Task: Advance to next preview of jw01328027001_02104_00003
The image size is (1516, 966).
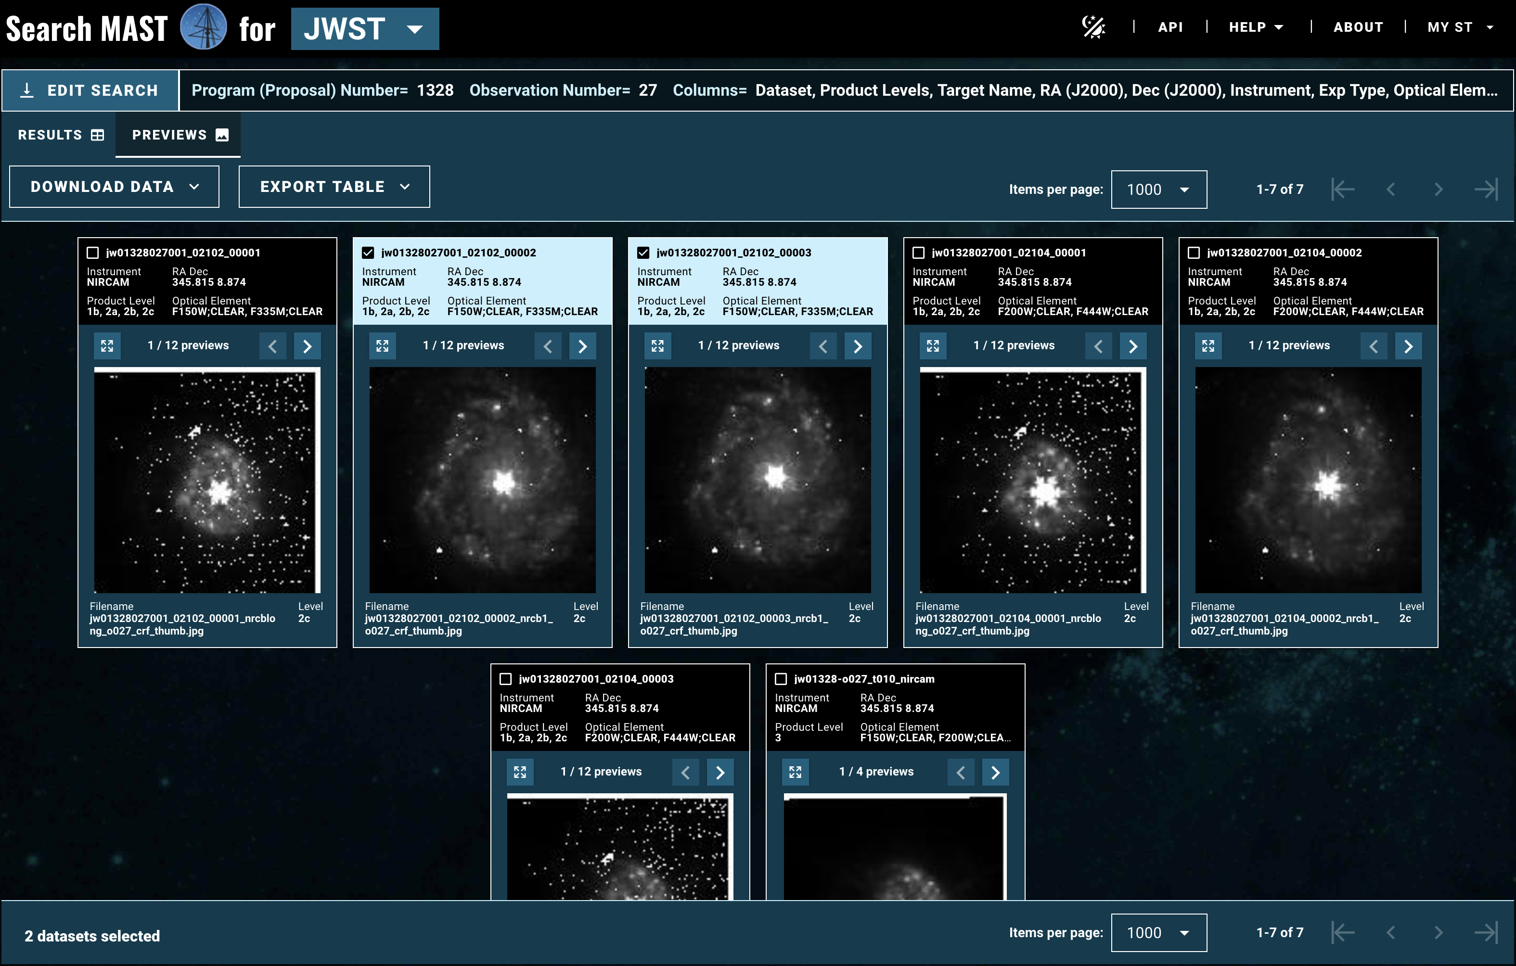Action: click(x=720, y=772)
